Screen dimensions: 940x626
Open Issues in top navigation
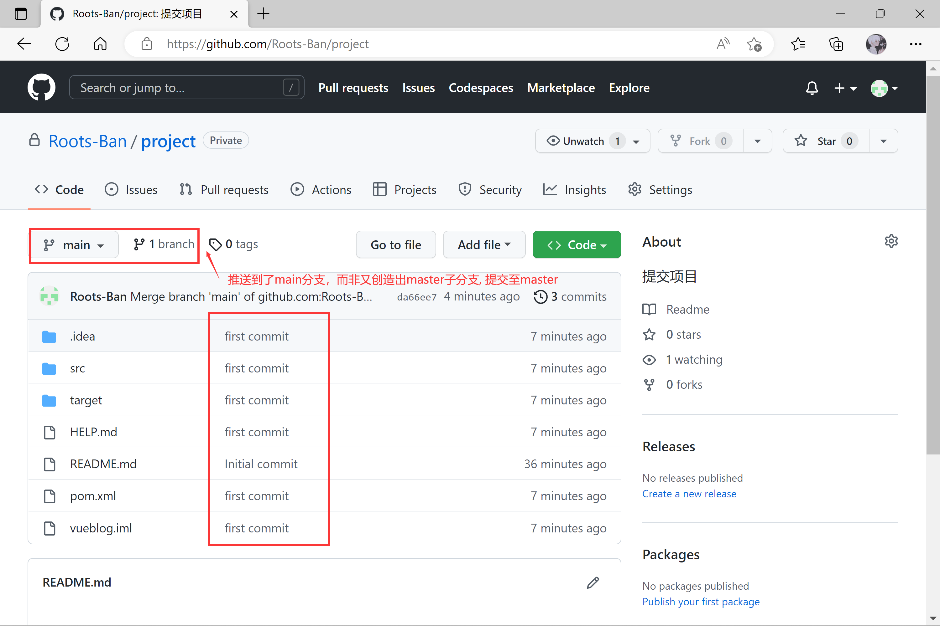(418, 88)
